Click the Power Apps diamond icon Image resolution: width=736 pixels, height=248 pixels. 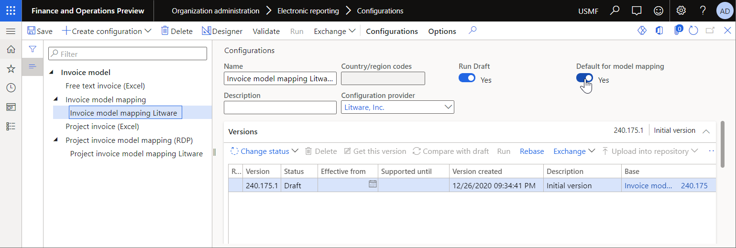click(x=642, y=31)
